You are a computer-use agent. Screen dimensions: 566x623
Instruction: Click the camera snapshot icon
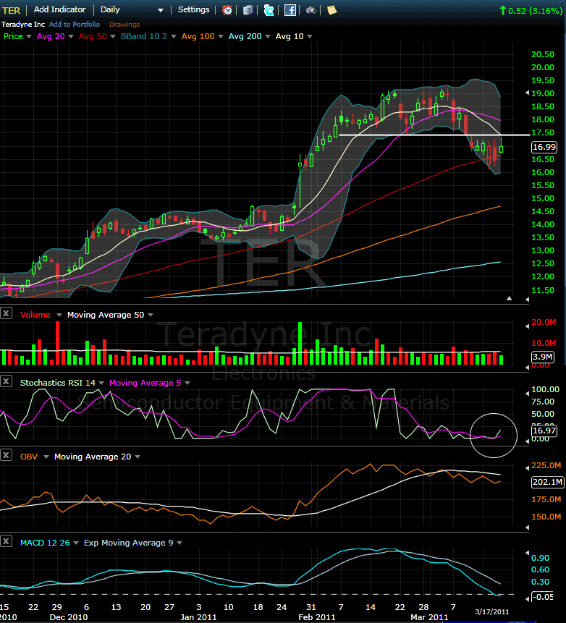pyautogui.click(x=311, y=10)
